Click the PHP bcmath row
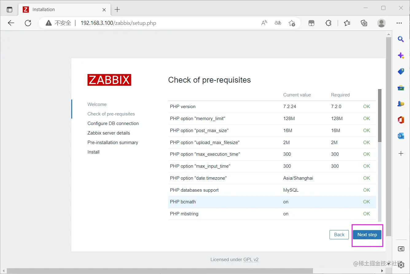The width and height of the screenshot is (410, 274). coord(272,202)
